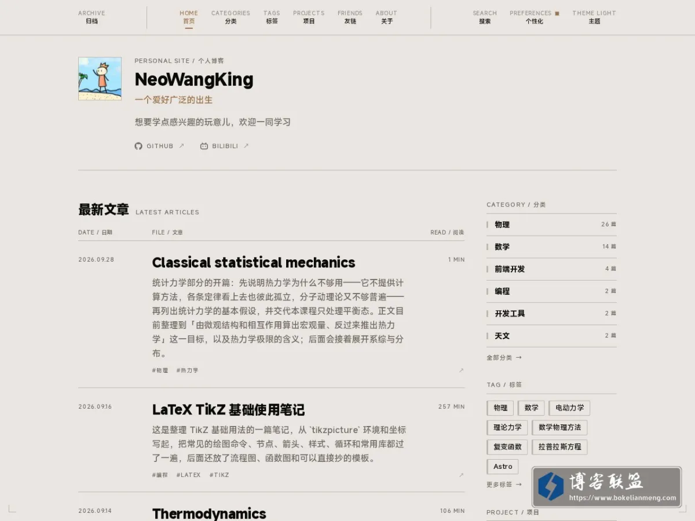Open SEARCH 搜索 in header
Image resolution: width=695 pixels, height=521 pixels.
coord(485,17)
